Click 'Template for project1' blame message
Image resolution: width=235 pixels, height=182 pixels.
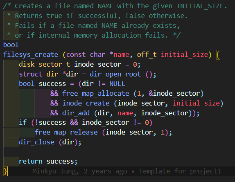click(180, 171)
